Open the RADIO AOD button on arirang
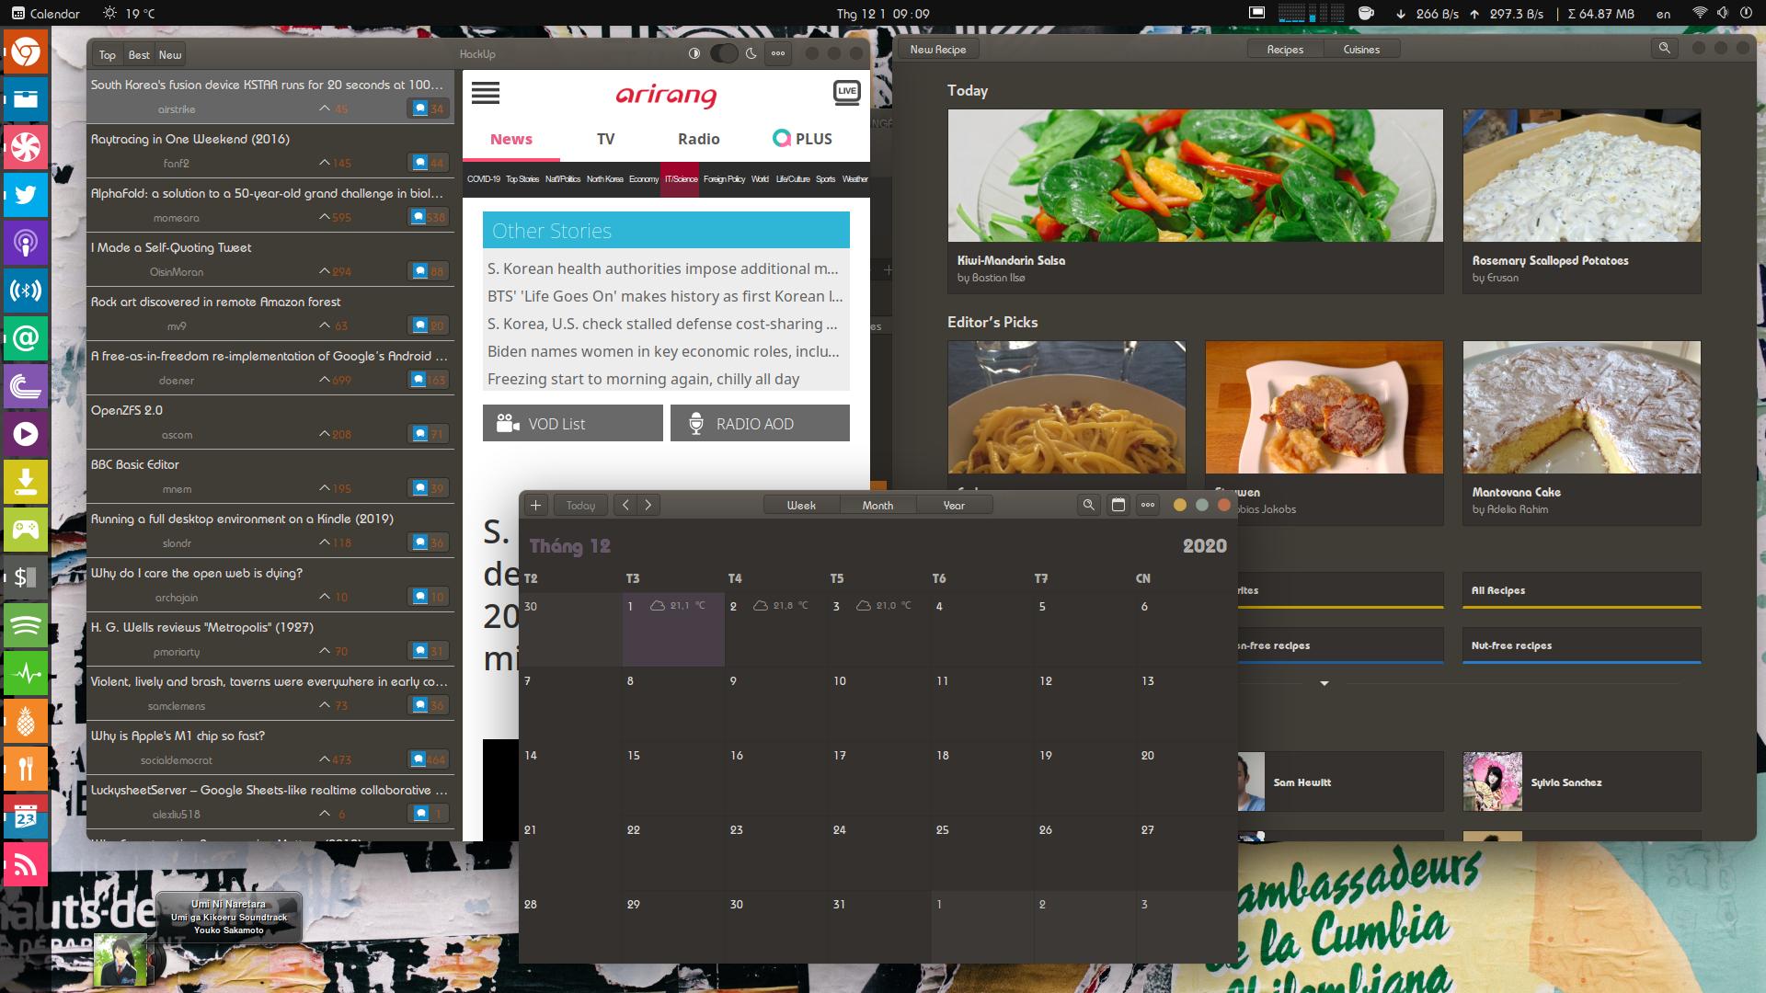The image size is (1766, 993). coord(760,423)
